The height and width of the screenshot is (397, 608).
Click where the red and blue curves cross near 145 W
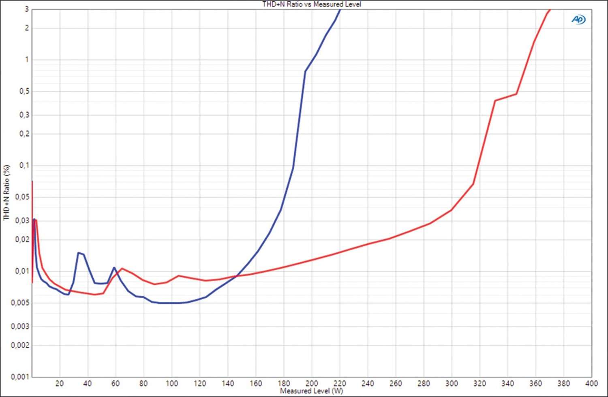pos(236,276)
